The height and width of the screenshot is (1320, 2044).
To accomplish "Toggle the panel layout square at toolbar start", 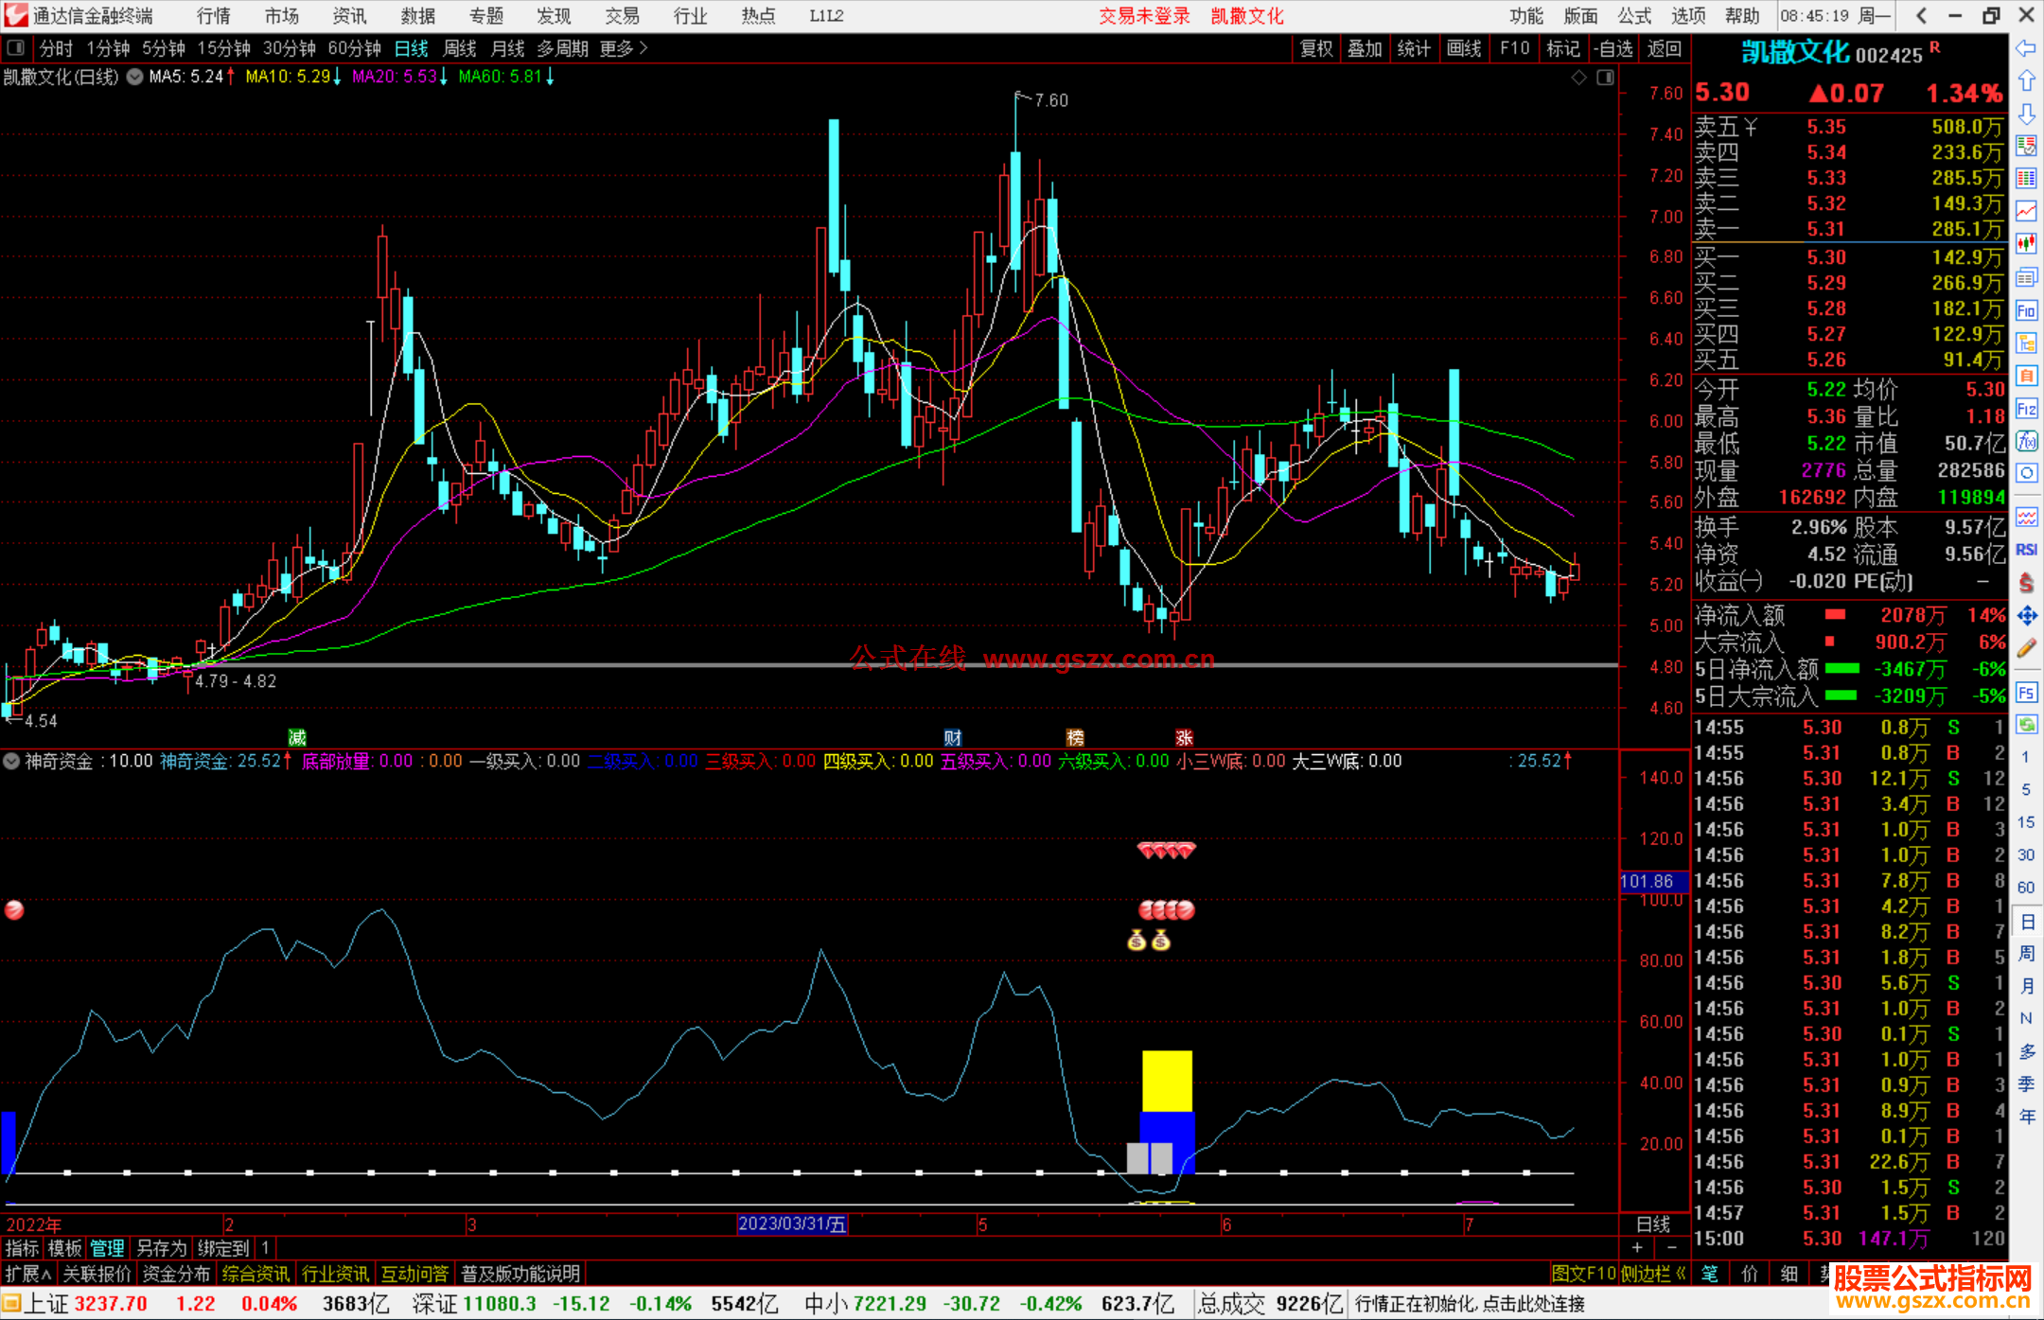I will point(15,48).
